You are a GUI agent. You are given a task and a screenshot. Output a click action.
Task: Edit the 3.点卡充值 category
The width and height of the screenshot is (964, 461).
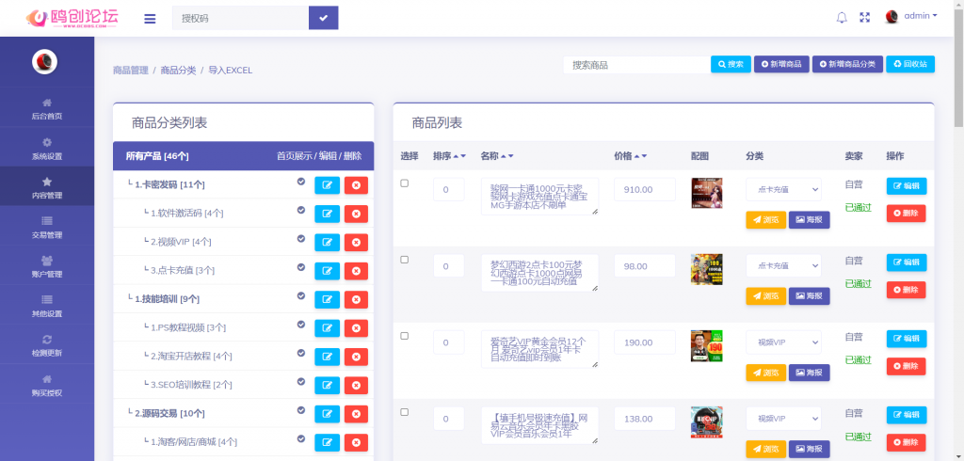coord(327,271)
